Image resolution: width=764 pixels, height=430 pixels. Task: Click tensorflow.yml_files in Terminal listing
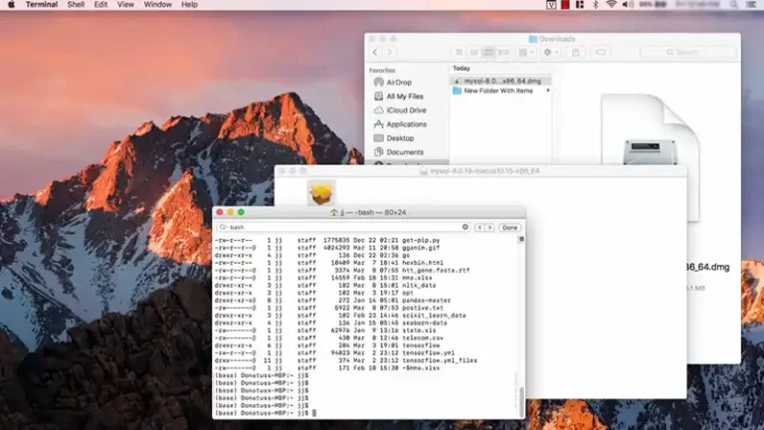[440, 360]
